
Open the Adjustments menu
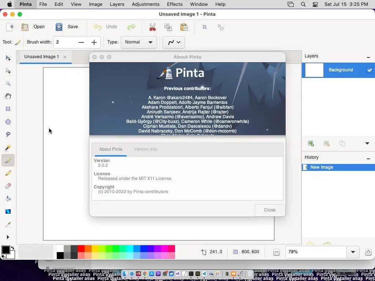pyautogui.click(x=145, y=4)
